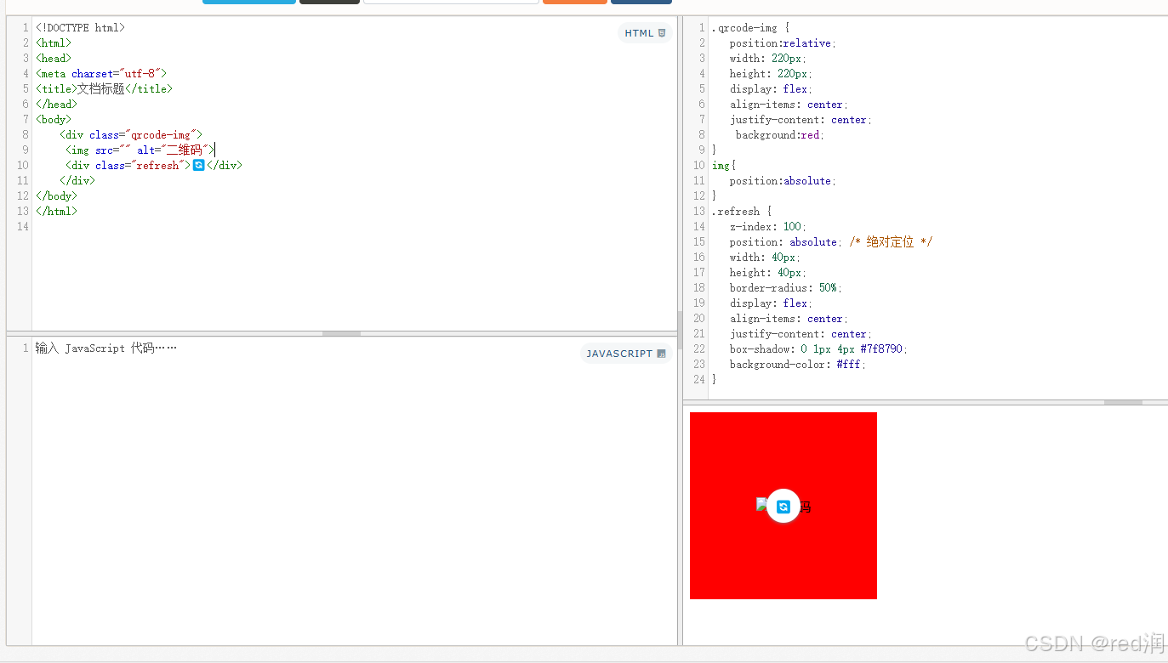This screenshot has height=663, width=1168.
Task: Click the meta charset="utf-8" line
Action: click(101, 74)
